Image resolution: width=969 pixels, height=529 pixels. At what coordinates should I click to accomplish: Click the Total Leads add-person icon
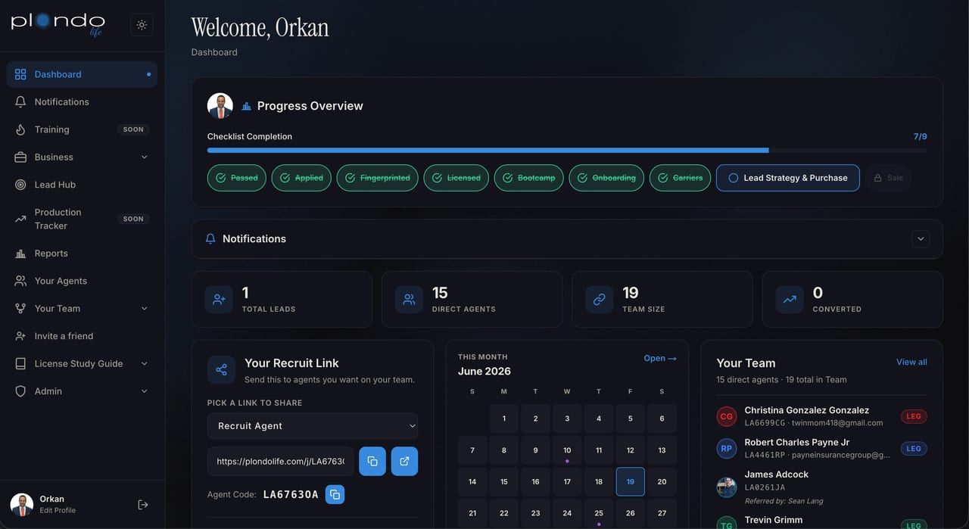219,300
